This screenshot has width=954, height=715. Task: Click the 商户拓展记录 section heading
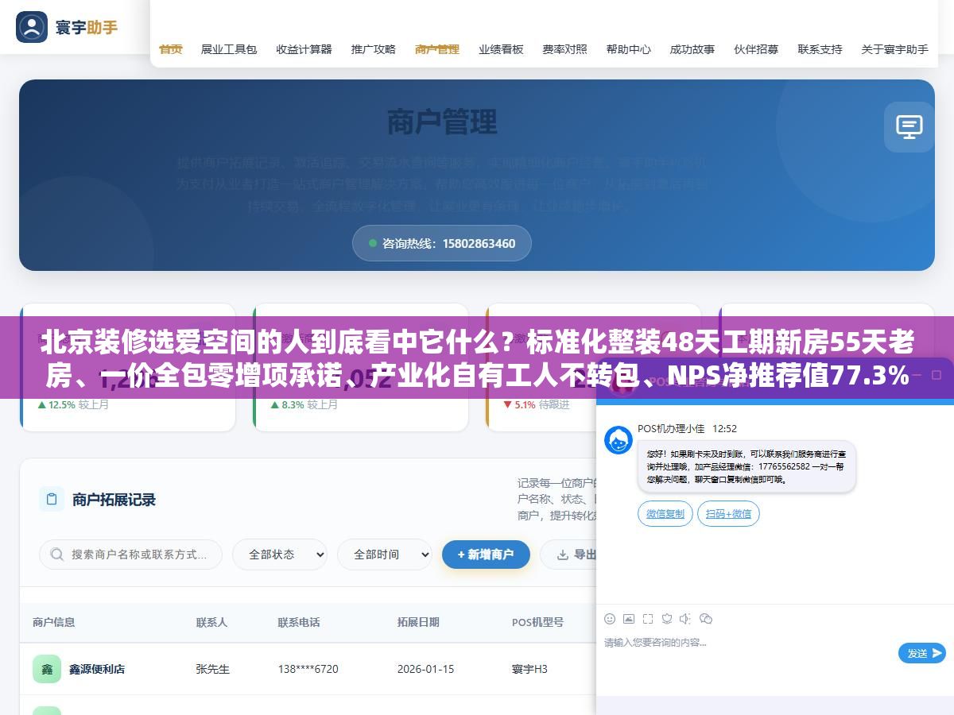[114, 499]
